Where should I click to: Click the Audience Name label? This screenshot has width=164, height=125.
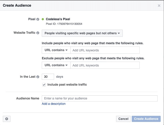click(x=28, y=98)
